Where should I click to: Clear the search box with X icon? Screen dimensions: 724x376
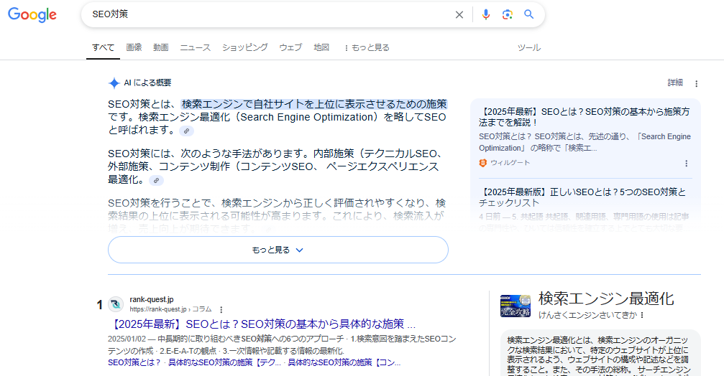click(459, 15)
